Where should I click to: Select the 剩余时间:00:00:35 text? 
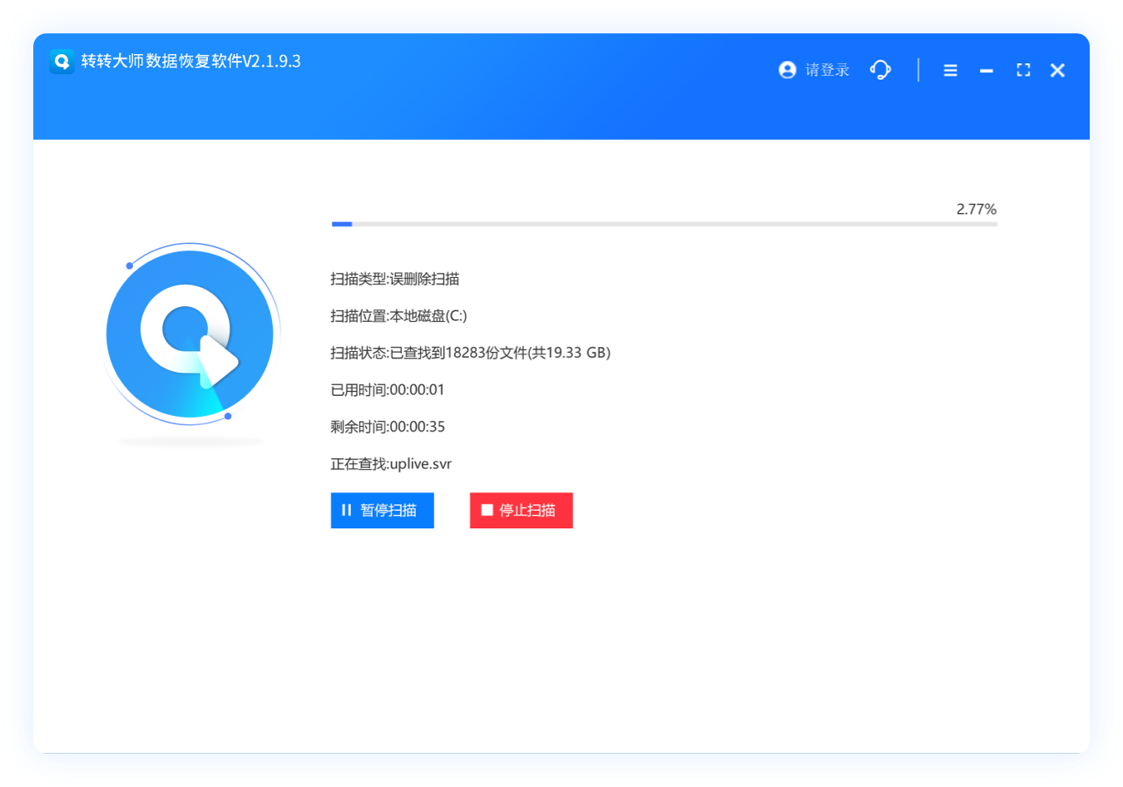(x=387, y=427)
